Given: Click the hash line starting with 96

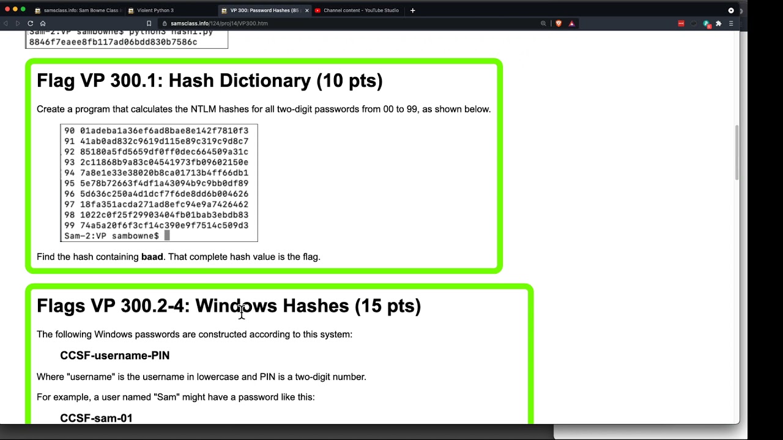Looking at the screenshot, I should 156,194.
